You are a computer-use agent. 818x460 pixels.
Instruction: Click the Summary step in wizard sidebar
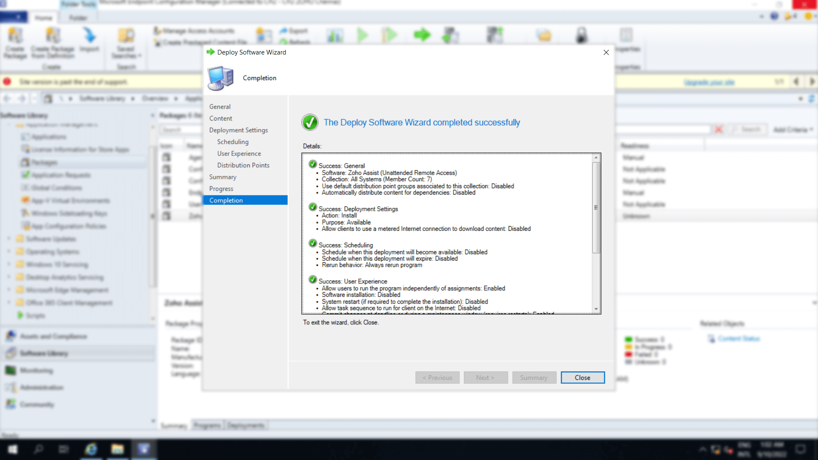222,177
